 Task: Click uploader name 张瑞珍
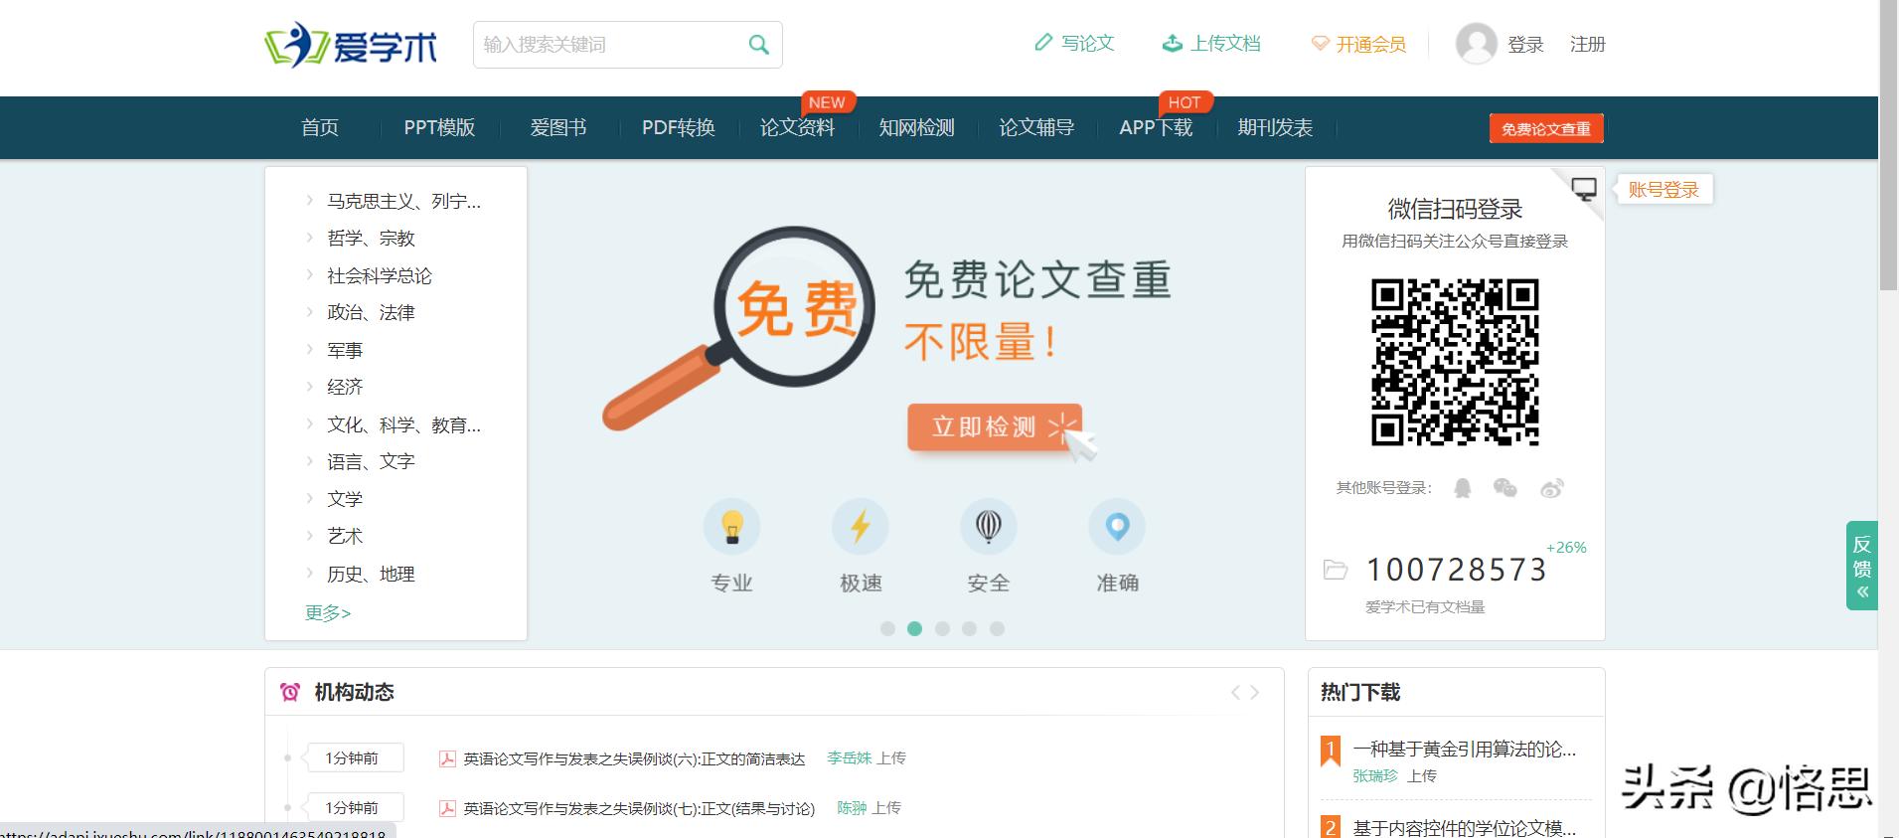(x=1374, y=775)
